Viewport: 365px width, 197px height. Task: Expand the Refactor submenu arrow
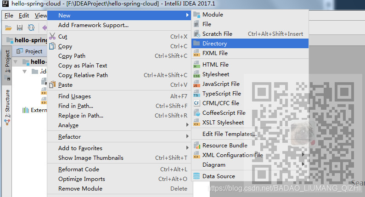point(187,136)
